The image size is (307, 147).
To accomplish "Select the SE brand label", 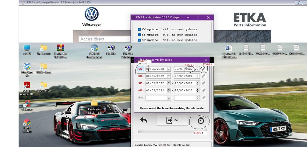I will pyautogui.click(x=141, y=76).
